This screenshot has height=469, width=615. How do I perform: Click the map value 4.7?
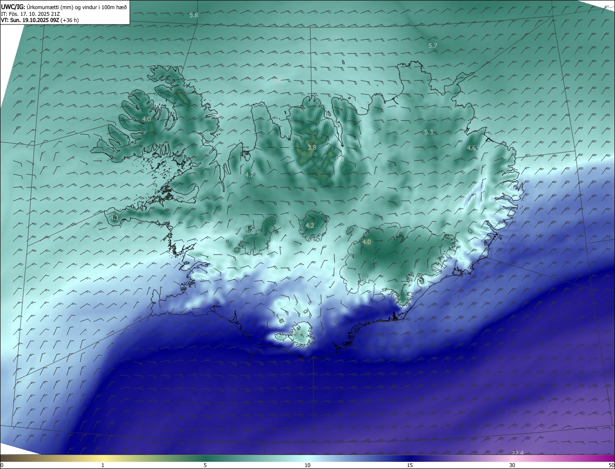[x=250, y=175]
